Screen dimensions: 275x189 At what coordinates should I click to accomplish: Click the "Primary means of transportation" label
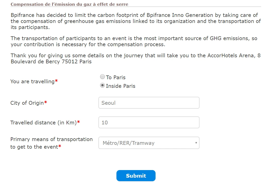point(51,139)
